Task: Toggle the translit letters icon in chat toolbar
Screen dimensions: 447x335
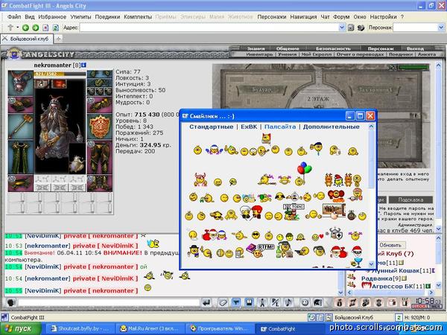Action: point(276,302)
